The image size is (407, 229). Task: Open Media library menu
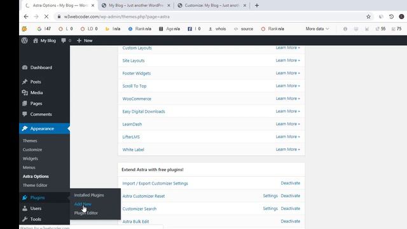click(x=45, y=93)
